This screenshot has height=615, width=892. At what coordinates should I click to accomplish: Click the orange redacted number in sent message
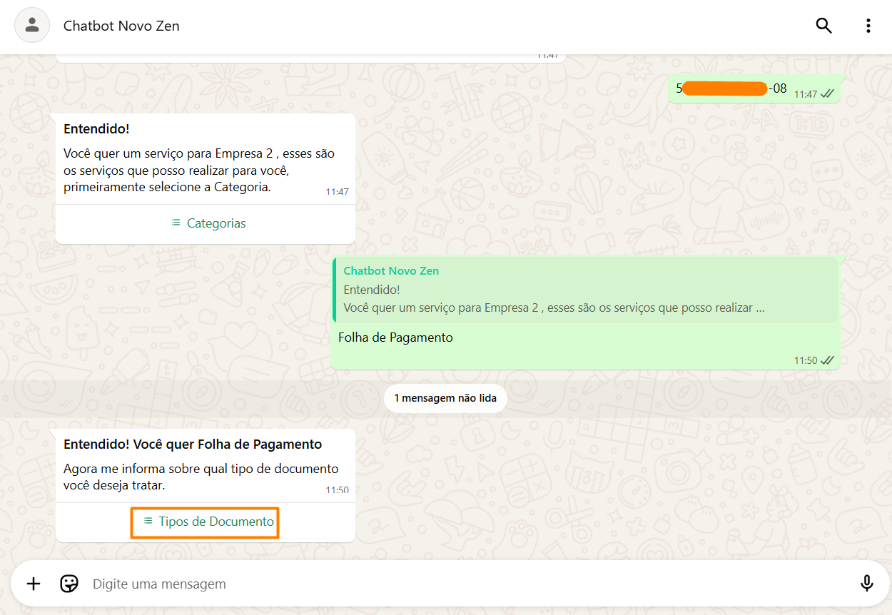coord(724,88)
